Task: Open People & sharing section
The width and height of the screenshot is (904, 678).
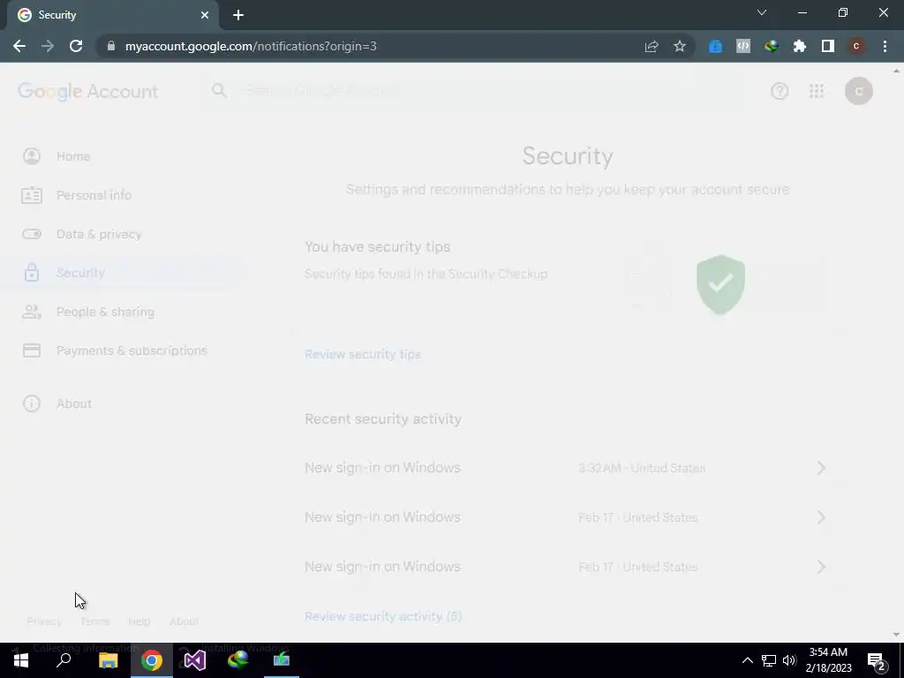Action: coord(105,312)
